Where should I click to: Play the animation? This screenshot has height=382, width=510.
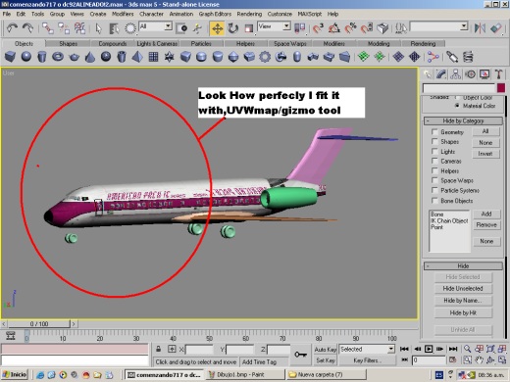tap(429, 349)
